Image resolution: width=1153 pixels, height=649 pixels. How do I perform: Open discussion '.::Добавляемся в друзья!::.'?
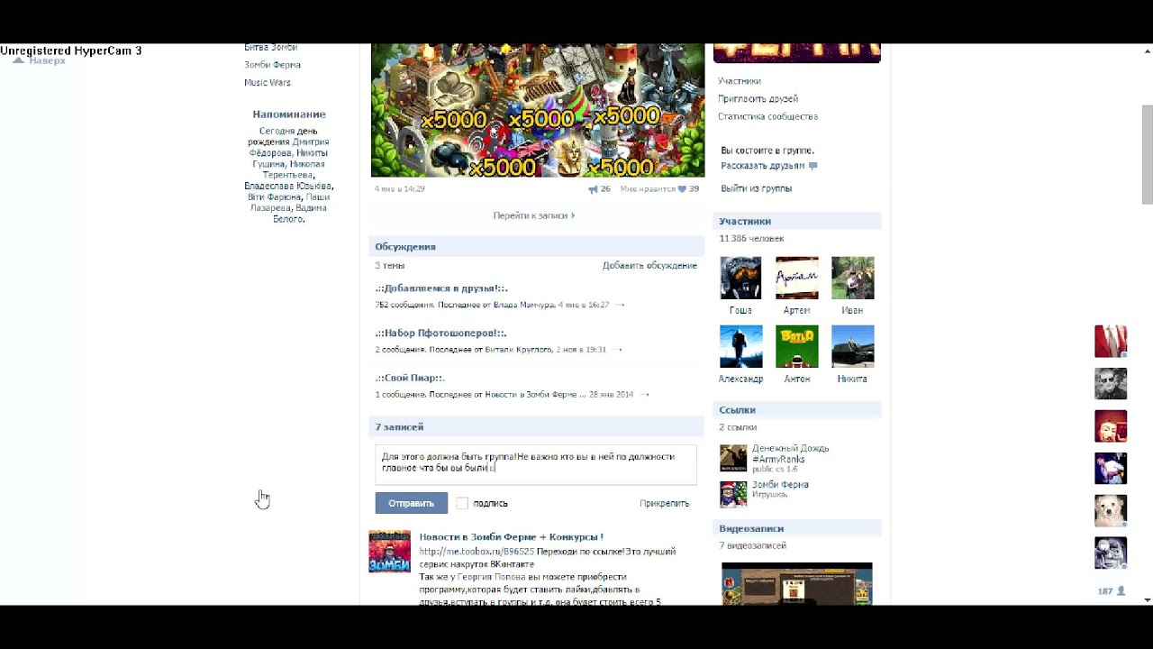pyautogui.click(x=441, y=288)
